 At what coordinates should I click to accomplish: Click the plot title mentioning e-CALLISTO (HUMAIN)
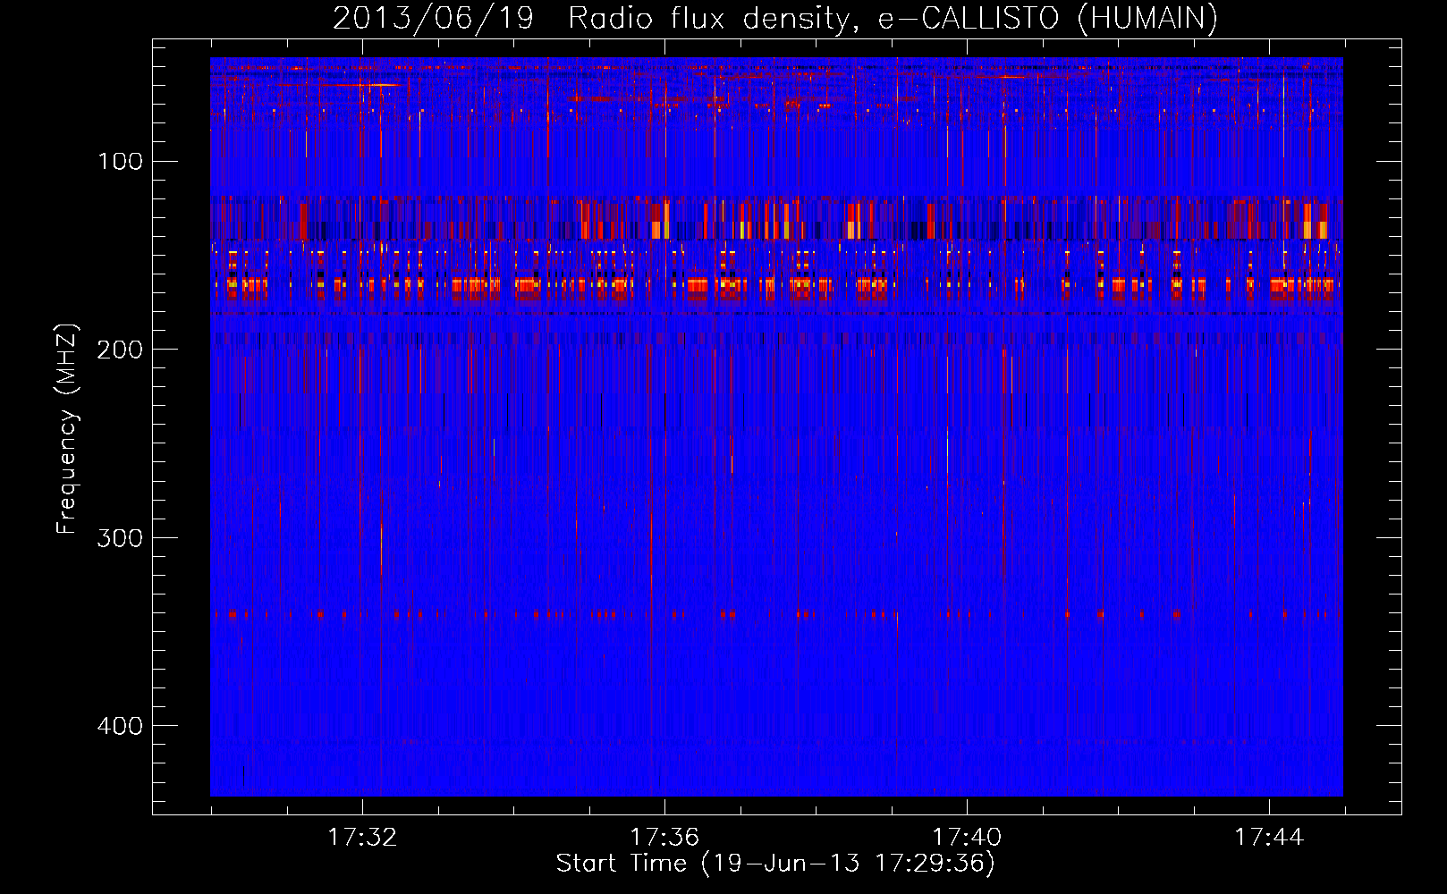[775, 19]
